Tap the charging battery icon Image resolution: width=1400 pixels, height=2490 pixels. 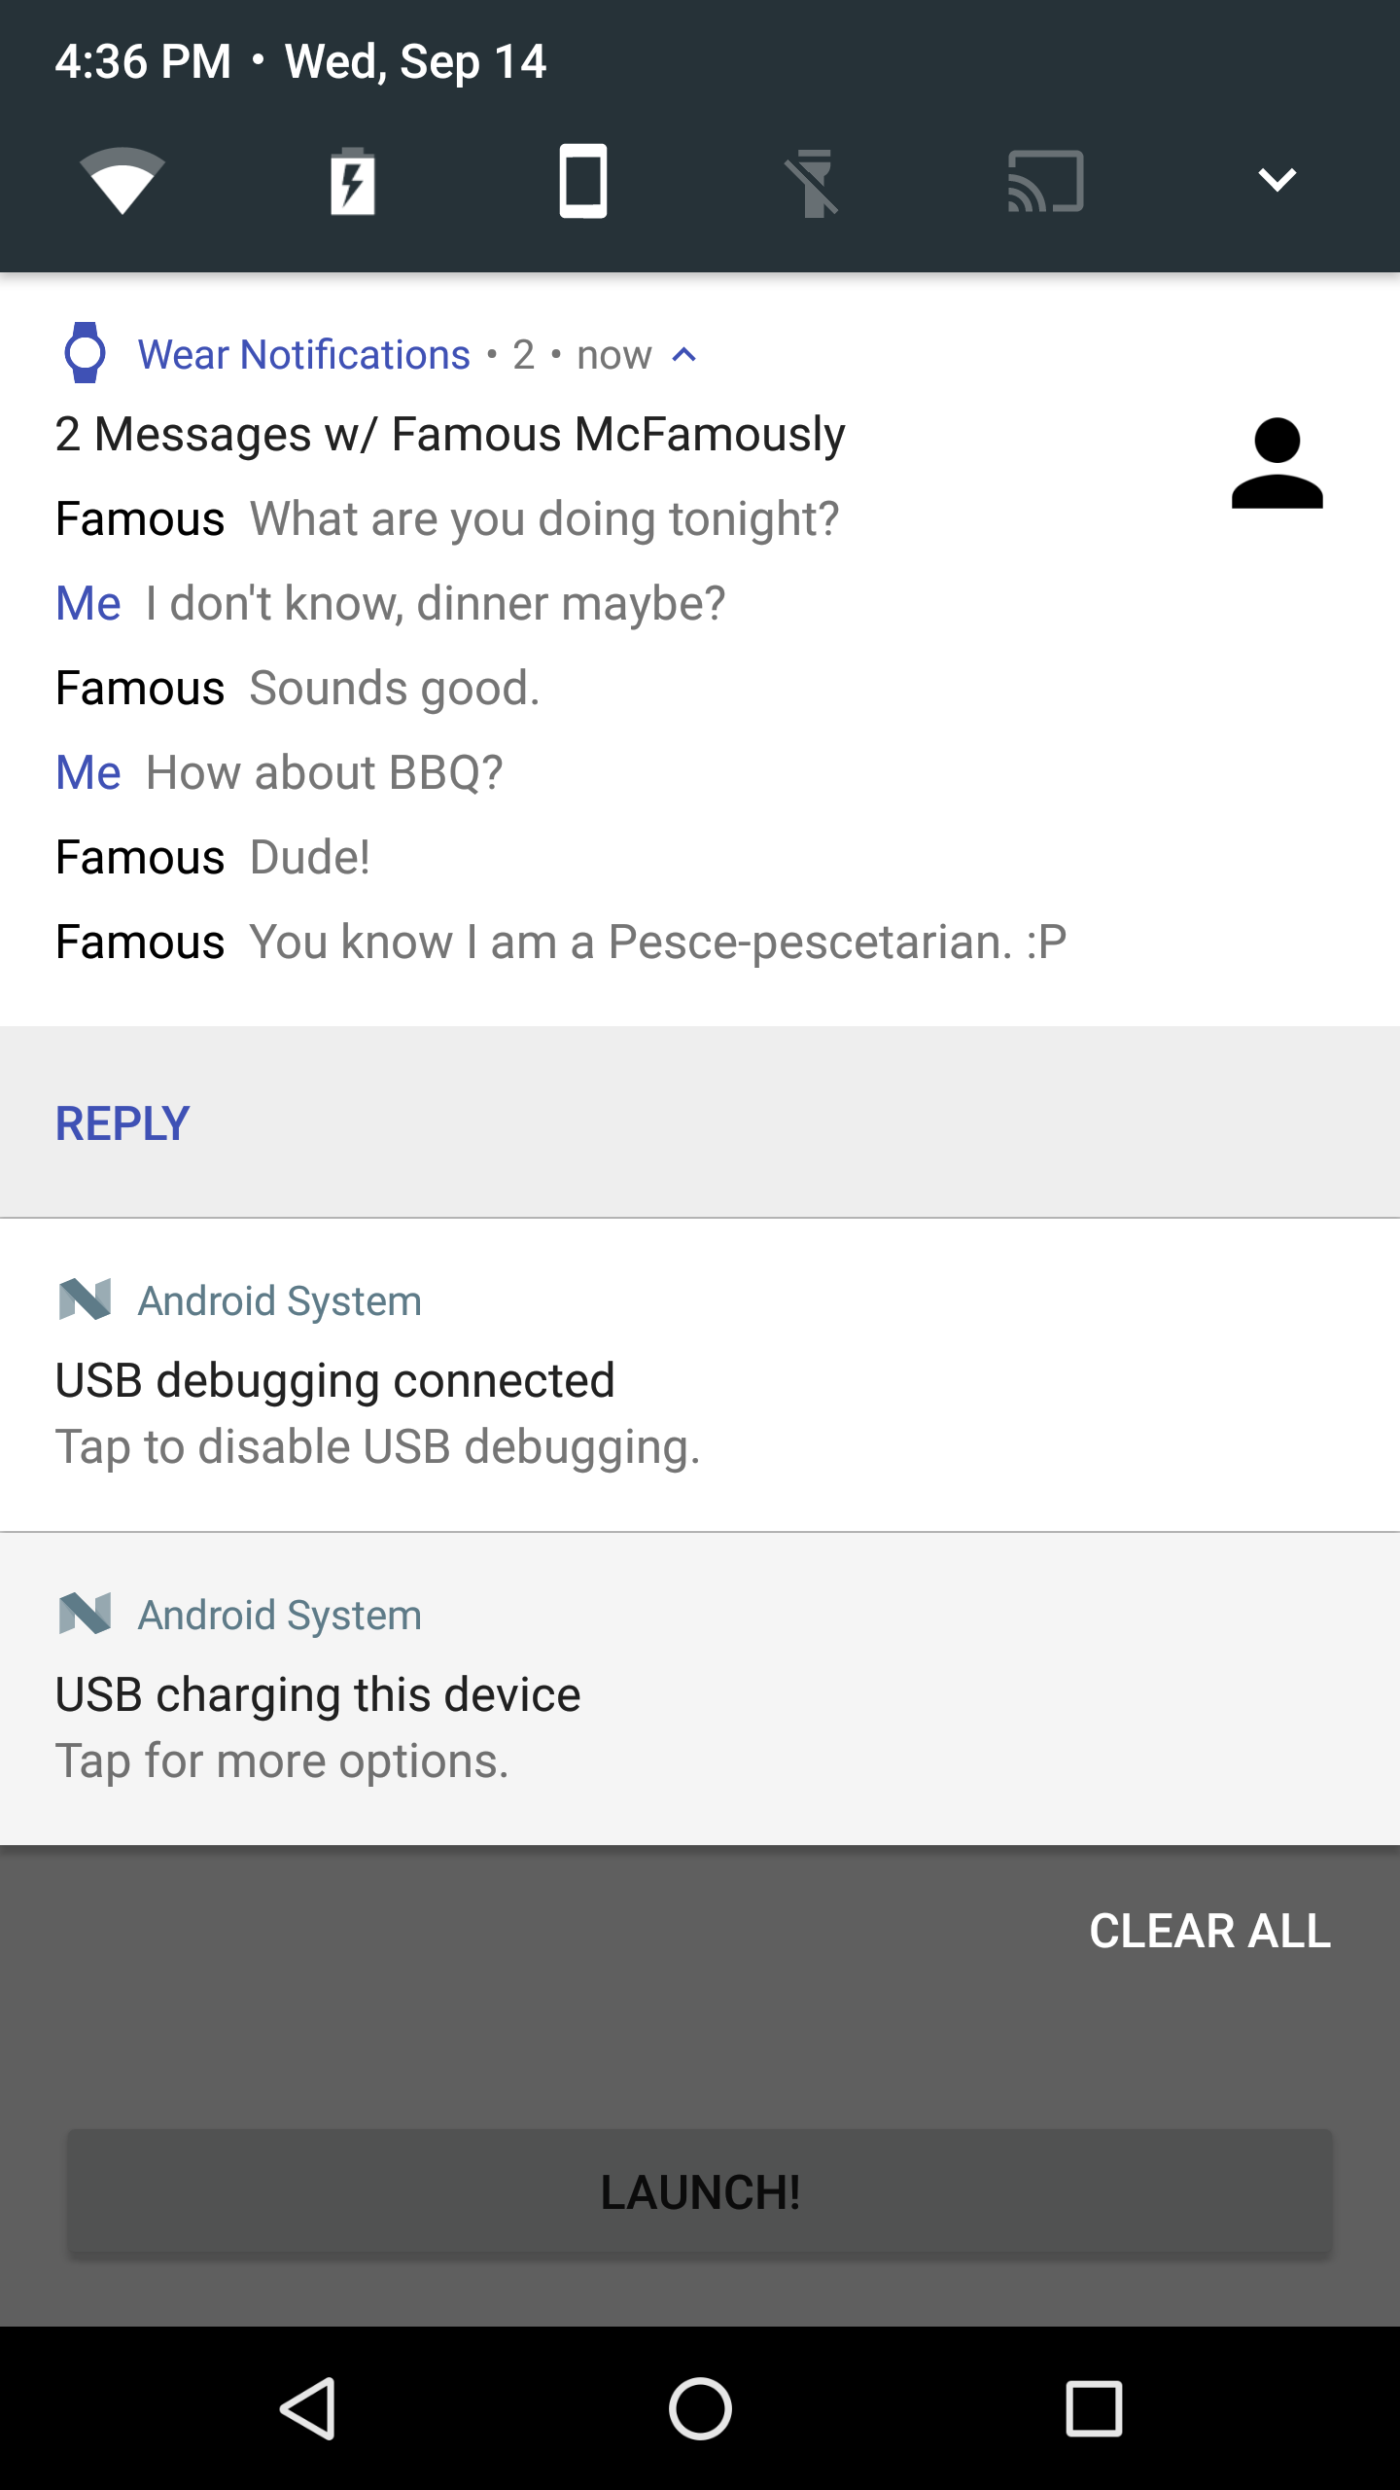tap(354, 180)
